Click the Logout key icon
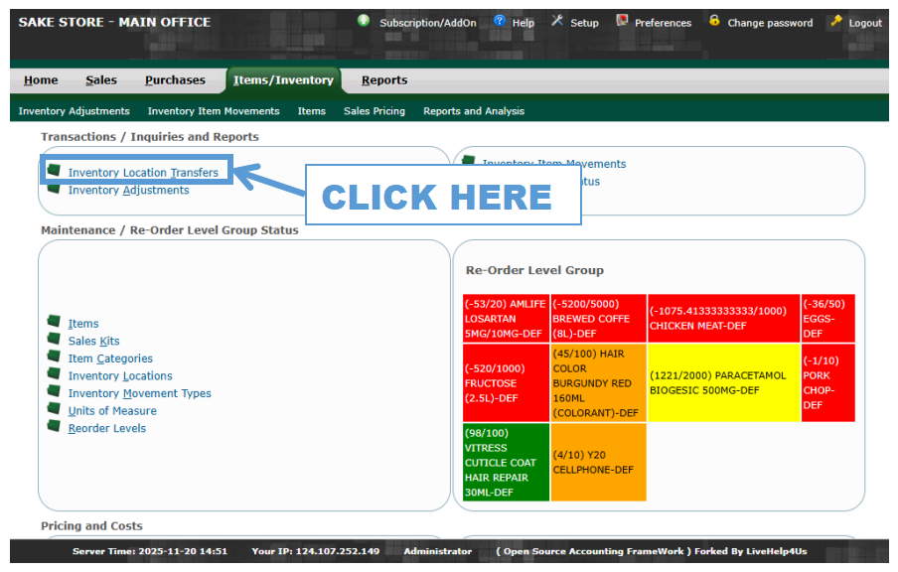Image resolution: width=898 pixels, height=572 pixels. [x=836, y=21]
